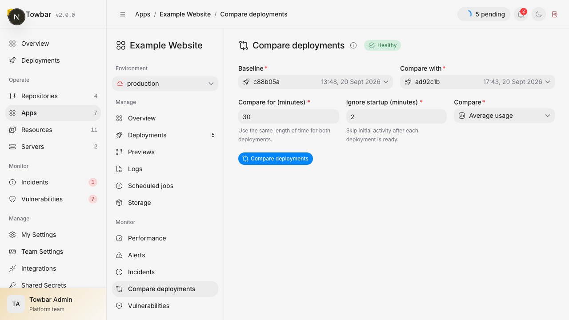569x320 pixels.
Task: Click the Next.js app logo avatar
Action: (17, 17)
